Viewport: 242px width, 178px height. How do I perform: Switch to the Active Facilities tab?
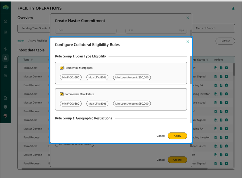pos(38,41)
